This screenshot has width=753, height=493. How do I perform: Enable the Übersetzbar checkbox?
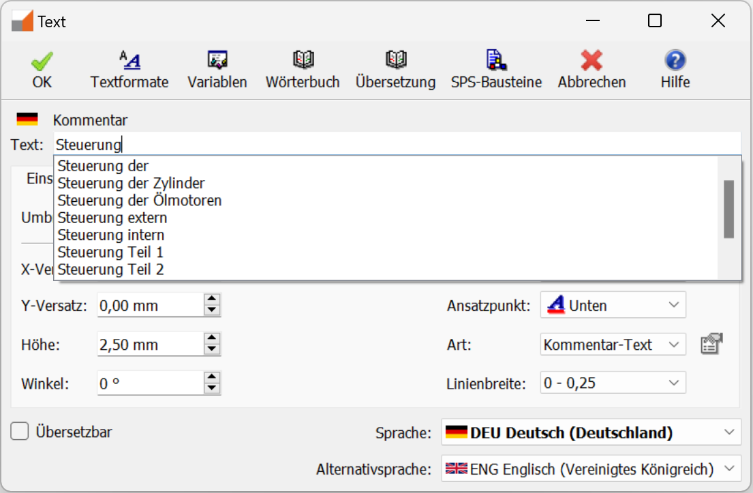20,432
